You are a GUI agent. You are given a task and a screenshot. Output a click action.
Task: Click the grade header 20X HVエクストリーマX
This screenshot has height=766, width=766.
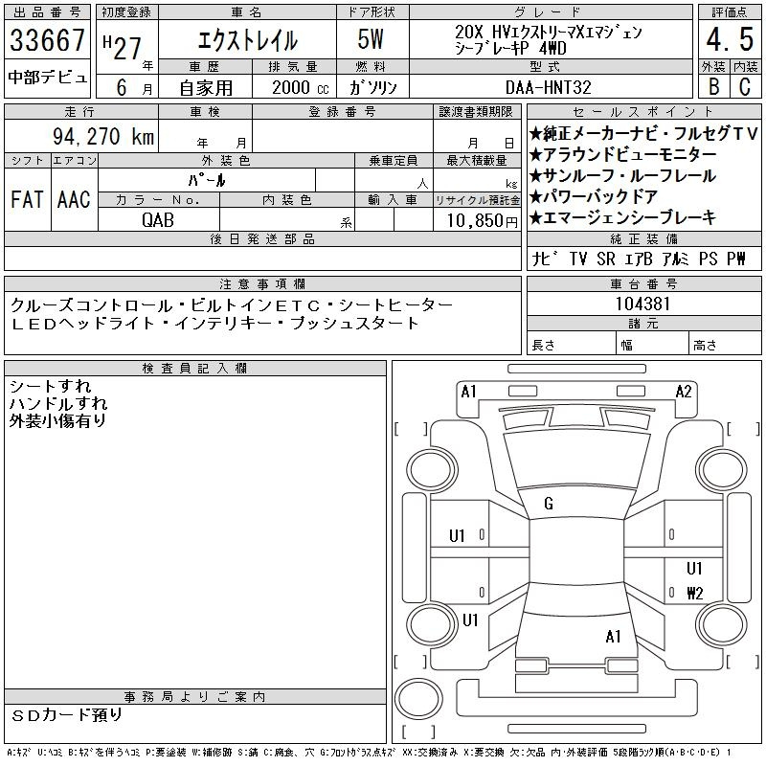[548, 40]
